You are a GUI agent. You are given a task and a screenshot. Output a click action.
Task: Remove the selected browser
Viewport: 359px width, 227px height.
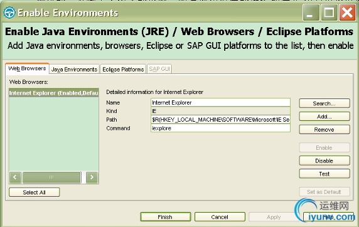(x=324, y=130)
